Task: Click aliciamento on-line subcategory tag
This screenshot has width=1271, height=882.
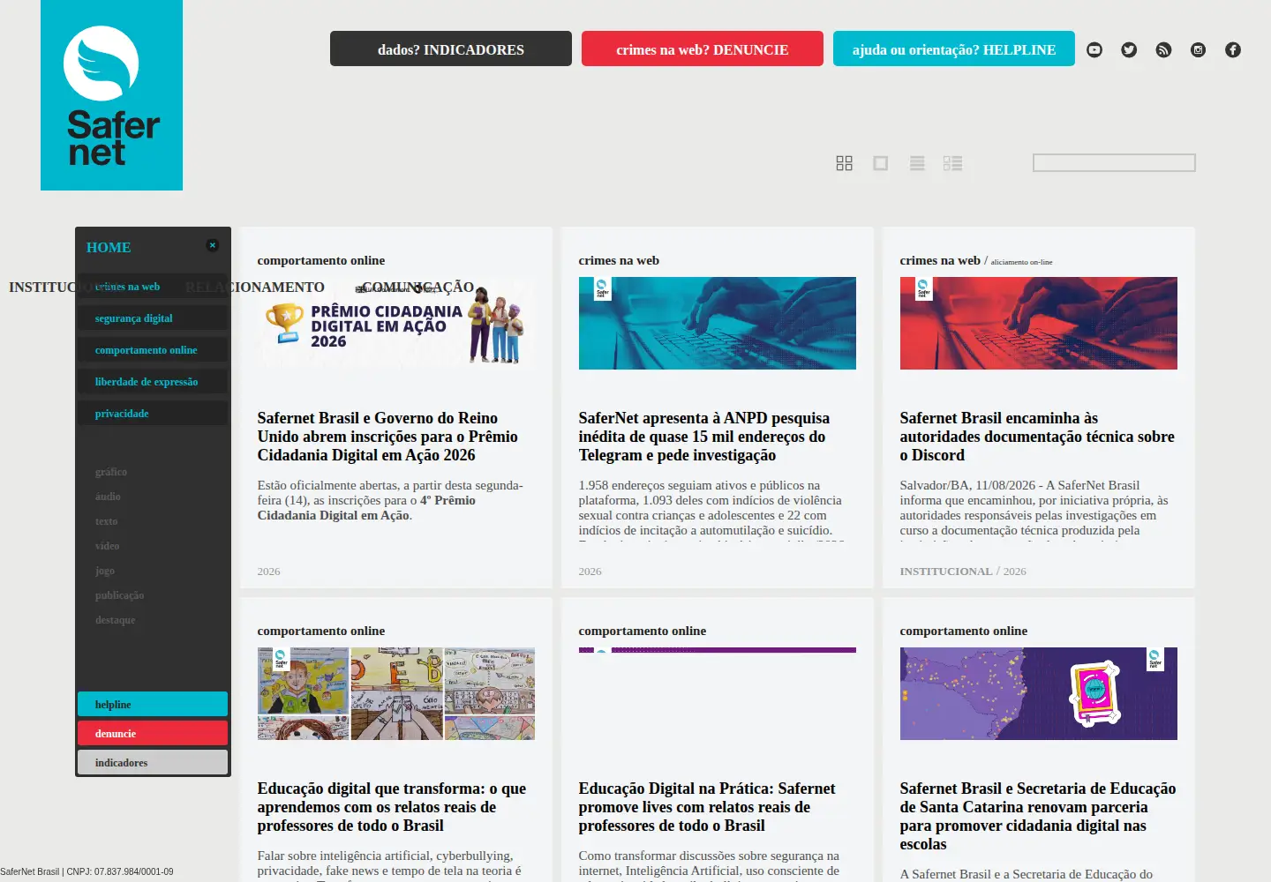Action: (1021, 262)
